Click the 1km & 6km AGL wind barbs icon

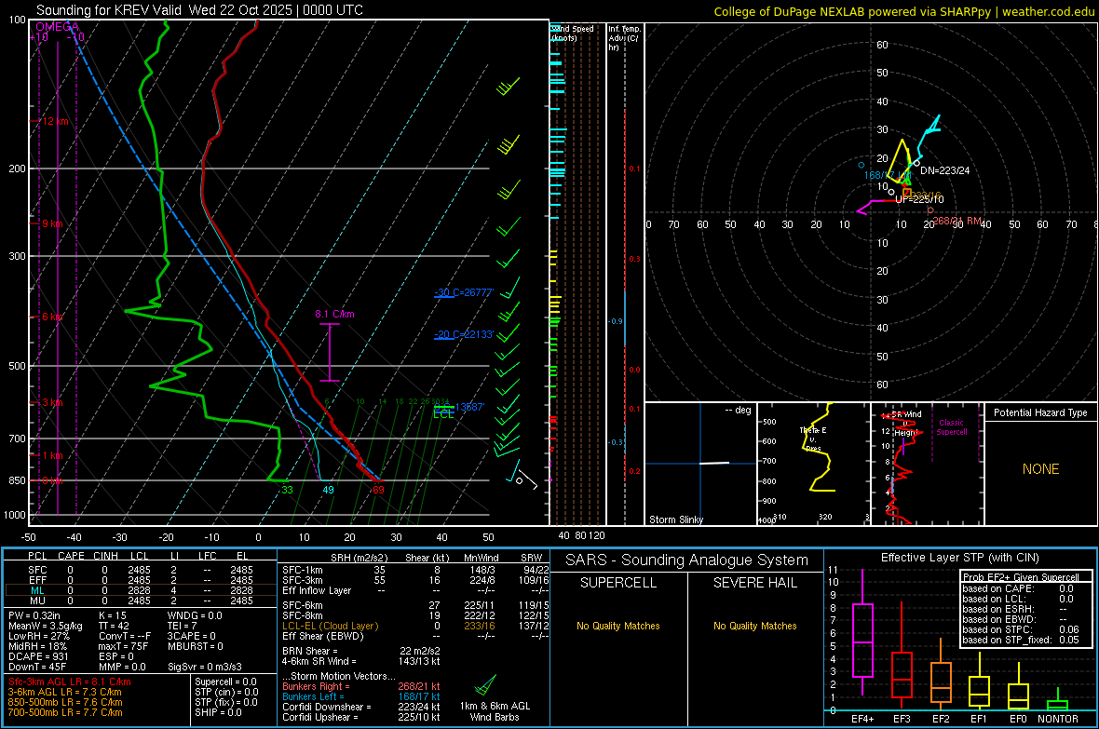pyautogui.click(x=486, y=685)
